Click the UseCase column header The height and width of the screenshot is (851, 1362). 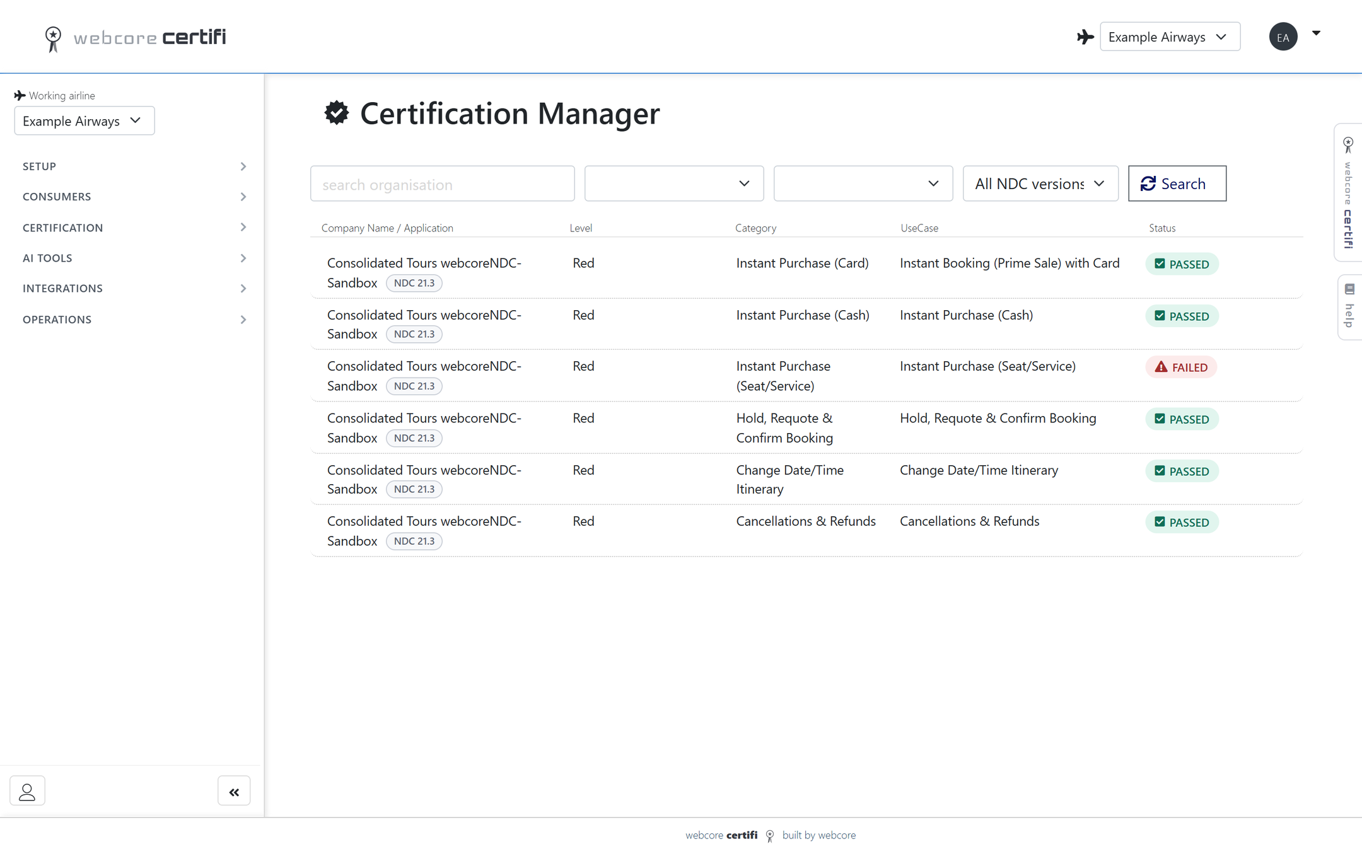point(919,228)
